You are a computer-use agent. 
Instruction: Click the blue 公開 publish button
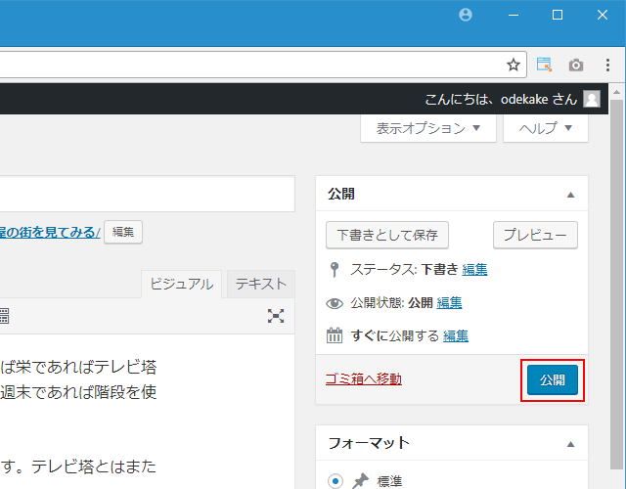click(x=552, y=379)
